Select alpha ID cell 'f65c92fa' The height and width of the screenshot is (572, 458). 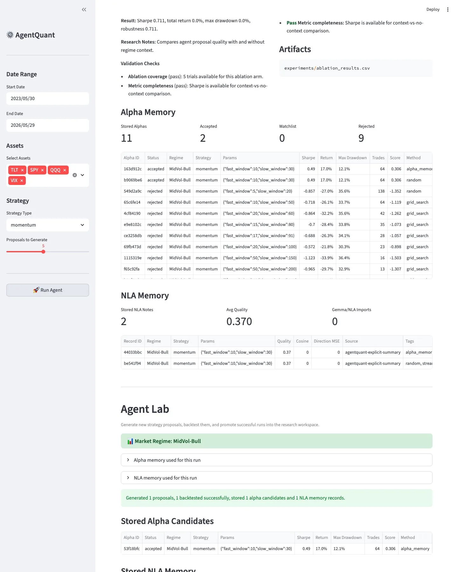[133, 269]
